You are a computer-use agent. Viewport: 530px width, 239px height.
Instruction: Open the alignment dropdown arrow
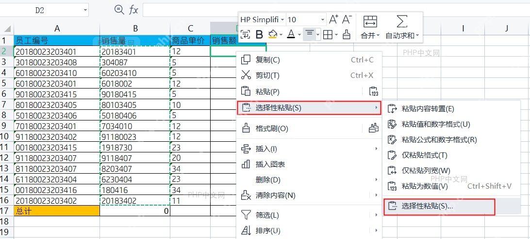[x=318, y=35]
